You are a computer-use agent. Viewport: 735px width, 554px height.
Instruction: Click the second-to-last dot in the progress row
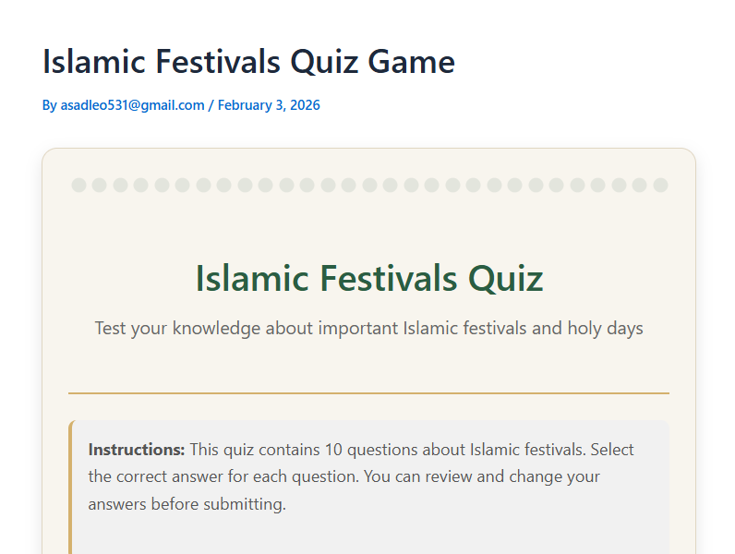pos(640,185)
